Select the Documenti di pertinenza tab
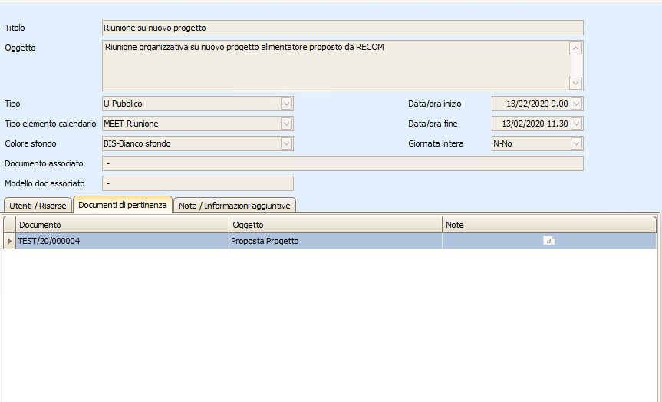Screen dimensions: 662x402 point(123,205)
